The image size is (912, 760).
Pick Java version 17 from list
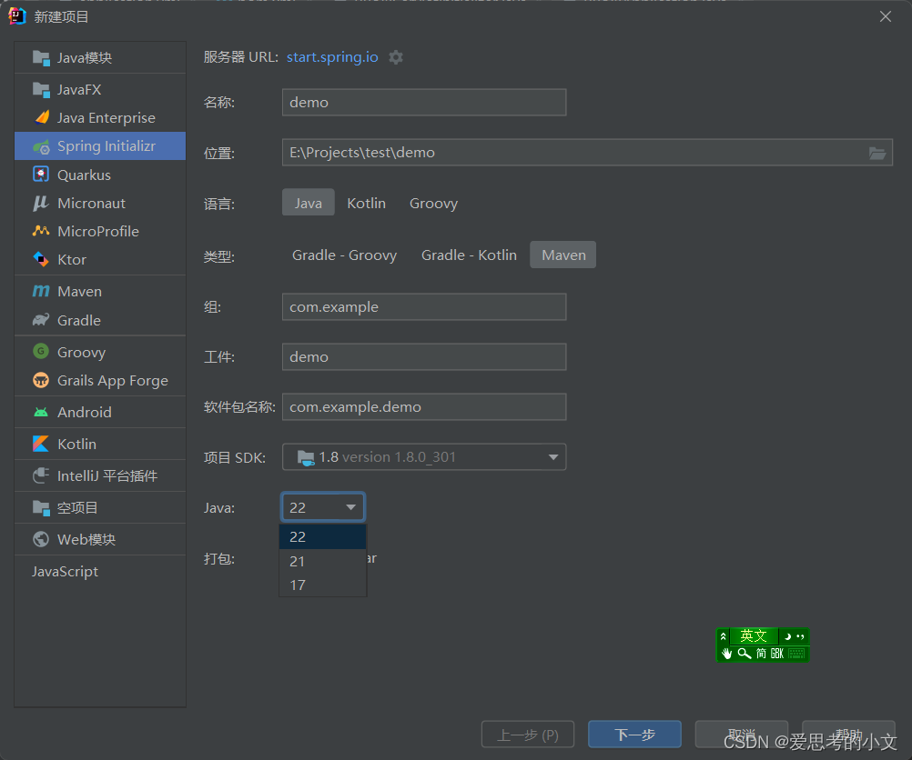click(x=323, y=585)
